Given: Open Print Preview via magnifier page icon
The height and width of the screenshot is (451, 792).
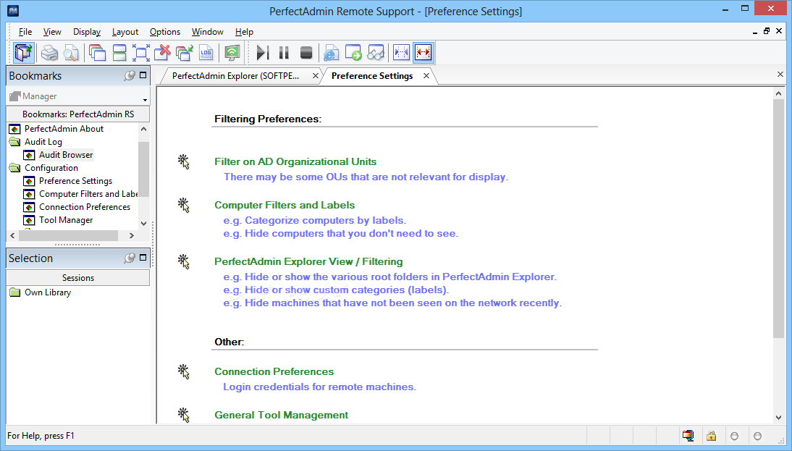Looking at the screenshot, I should point(71,53).
